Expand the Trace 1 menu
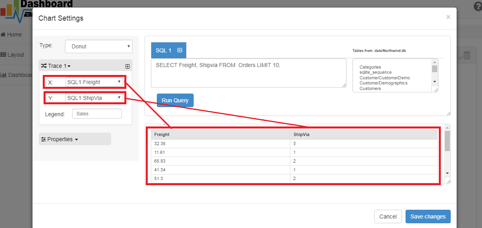482x228 pixels. [x=56, y=66]
